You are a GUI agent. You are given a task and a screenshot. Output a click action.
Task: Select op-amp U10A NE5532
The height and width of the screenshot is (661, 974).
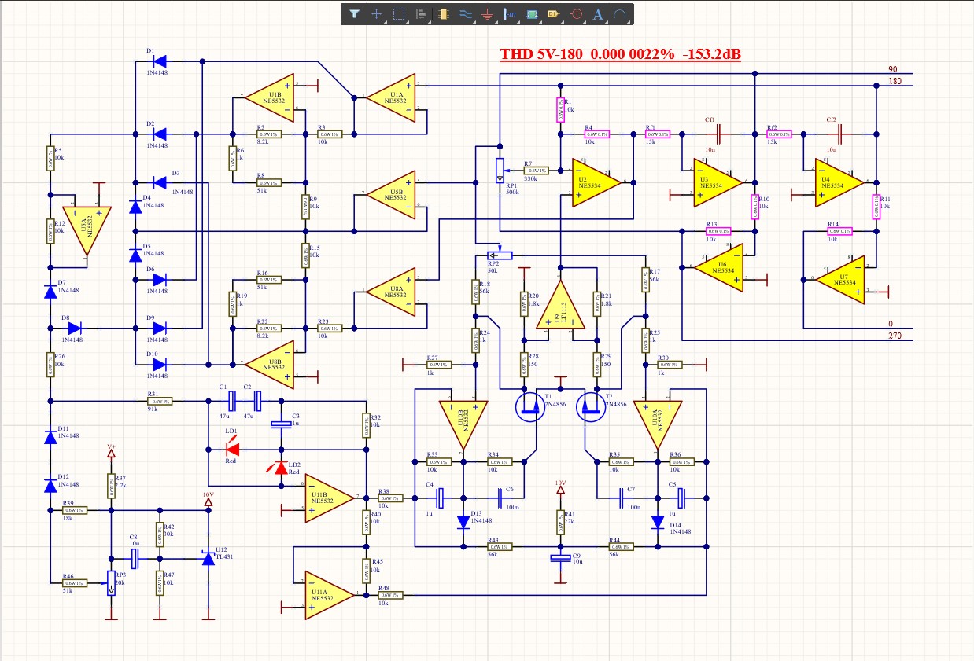659,424
